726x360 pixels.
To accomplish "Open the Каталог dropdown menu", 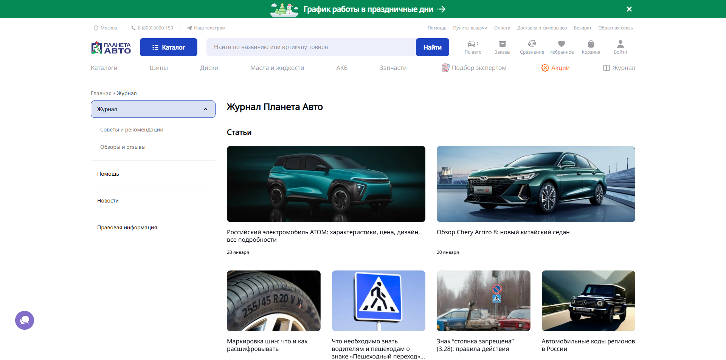I will [x=168, y=47].
